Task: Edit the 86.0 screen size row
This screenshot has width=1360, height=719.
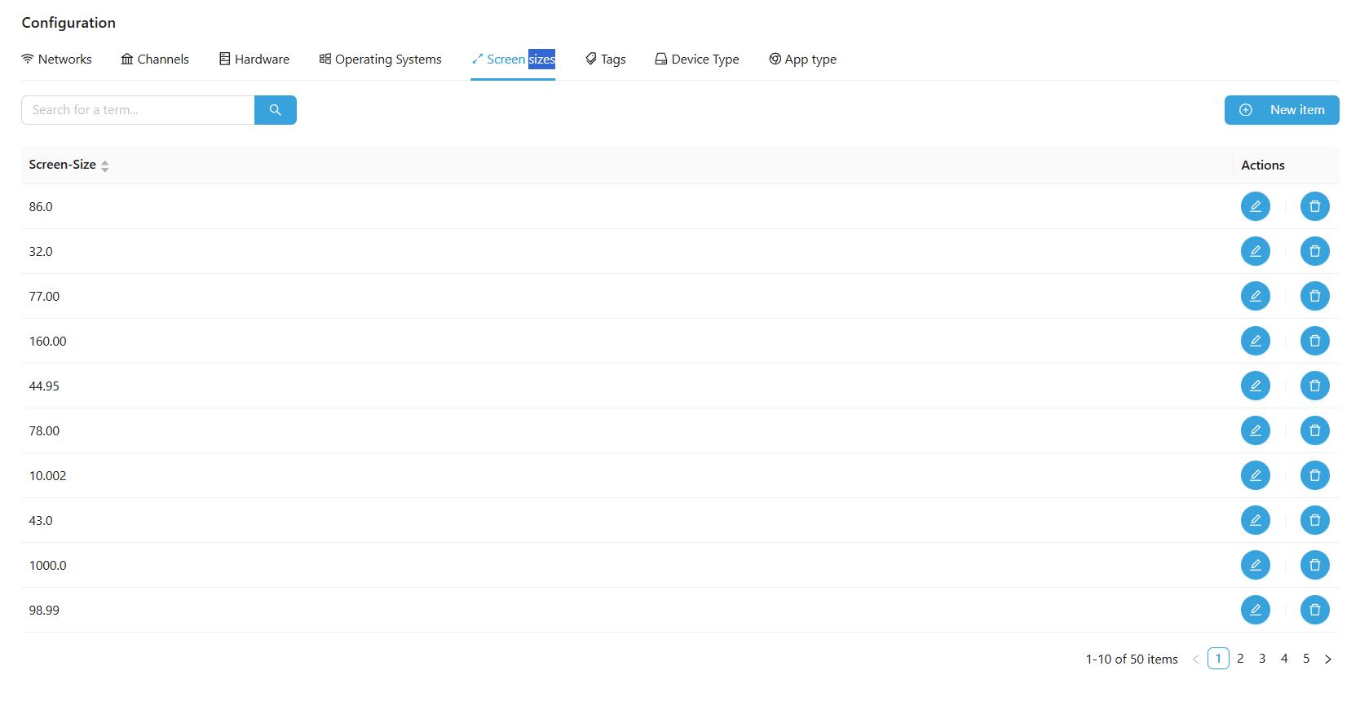Action: click(1255, 206)
